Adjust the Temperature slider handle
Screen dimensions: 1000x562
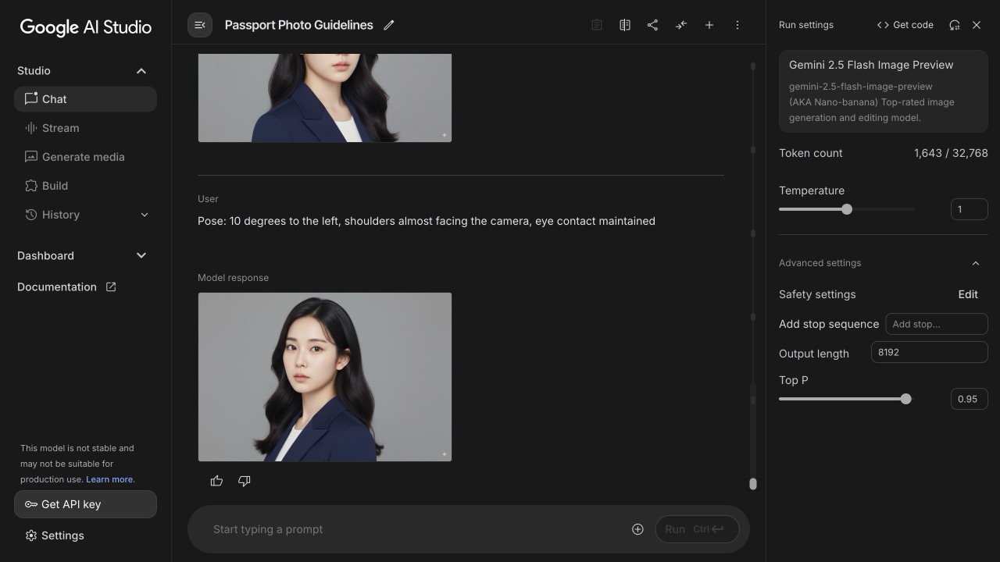click(847, 209)
